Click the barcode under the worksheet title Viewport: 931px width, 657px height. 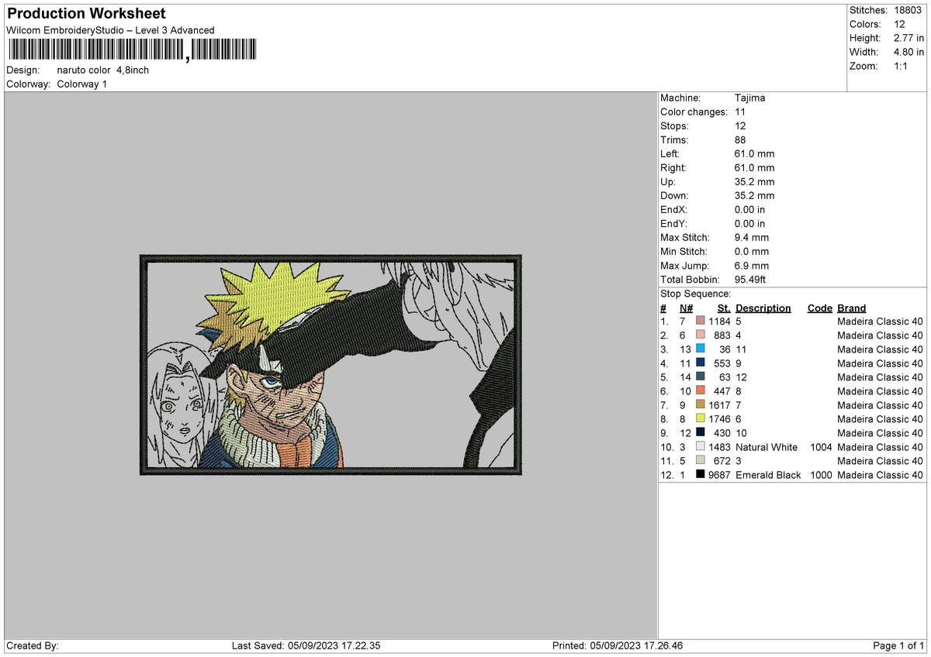[x=132, y=50]
